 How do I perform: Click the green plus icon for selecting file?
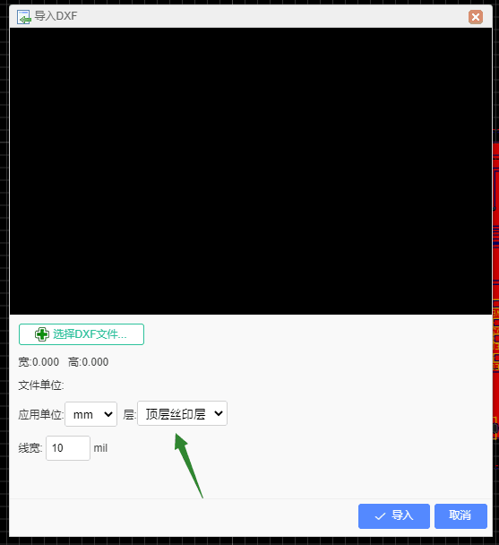click(42, 334)
